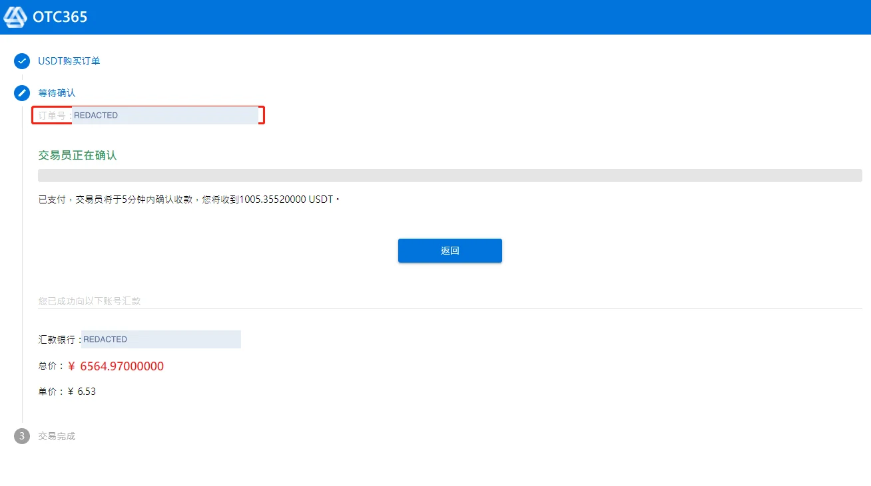
Task: Click the 您已成功向以下账号汇款 section label
Action: click(x=89, y=301)
